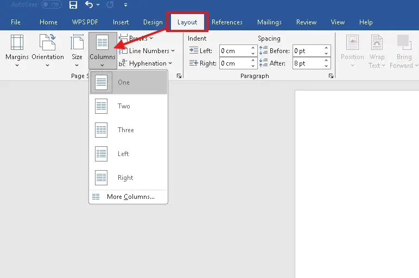
Task: Open the Line Numbers dropdown
Action: click(x=147, y=51)
